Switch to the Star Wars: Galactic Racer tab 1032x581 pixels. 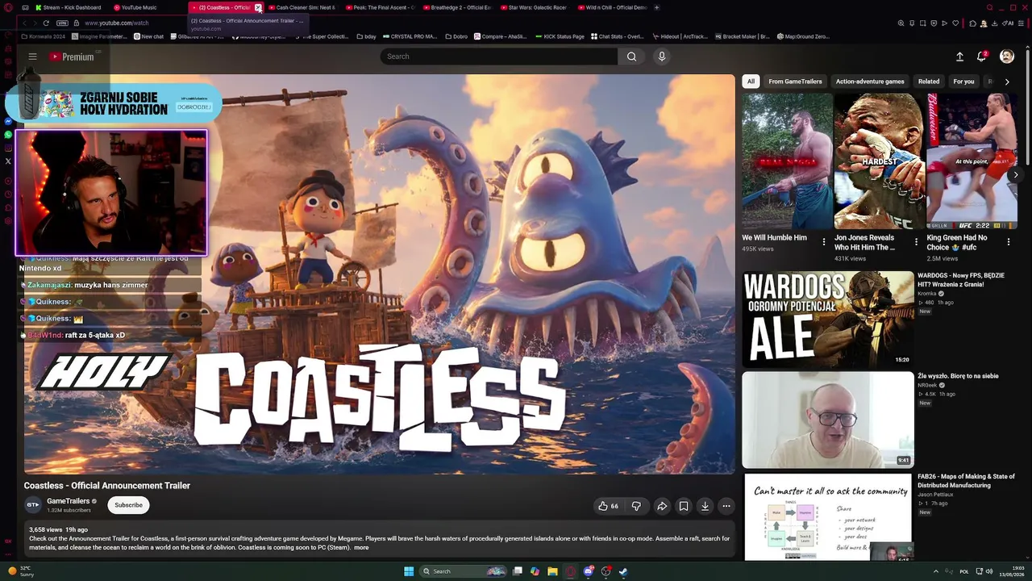537,7
